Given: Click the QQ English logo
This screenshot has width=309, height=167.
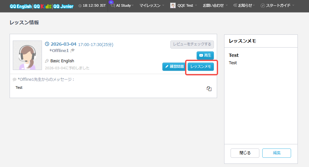Looking at the screenshot, I should [21, 6].
